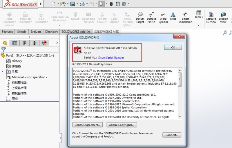Click the Auto Dimension Scheme tool
This screenshot has width=232, height=148.
(x=9, y=19)
